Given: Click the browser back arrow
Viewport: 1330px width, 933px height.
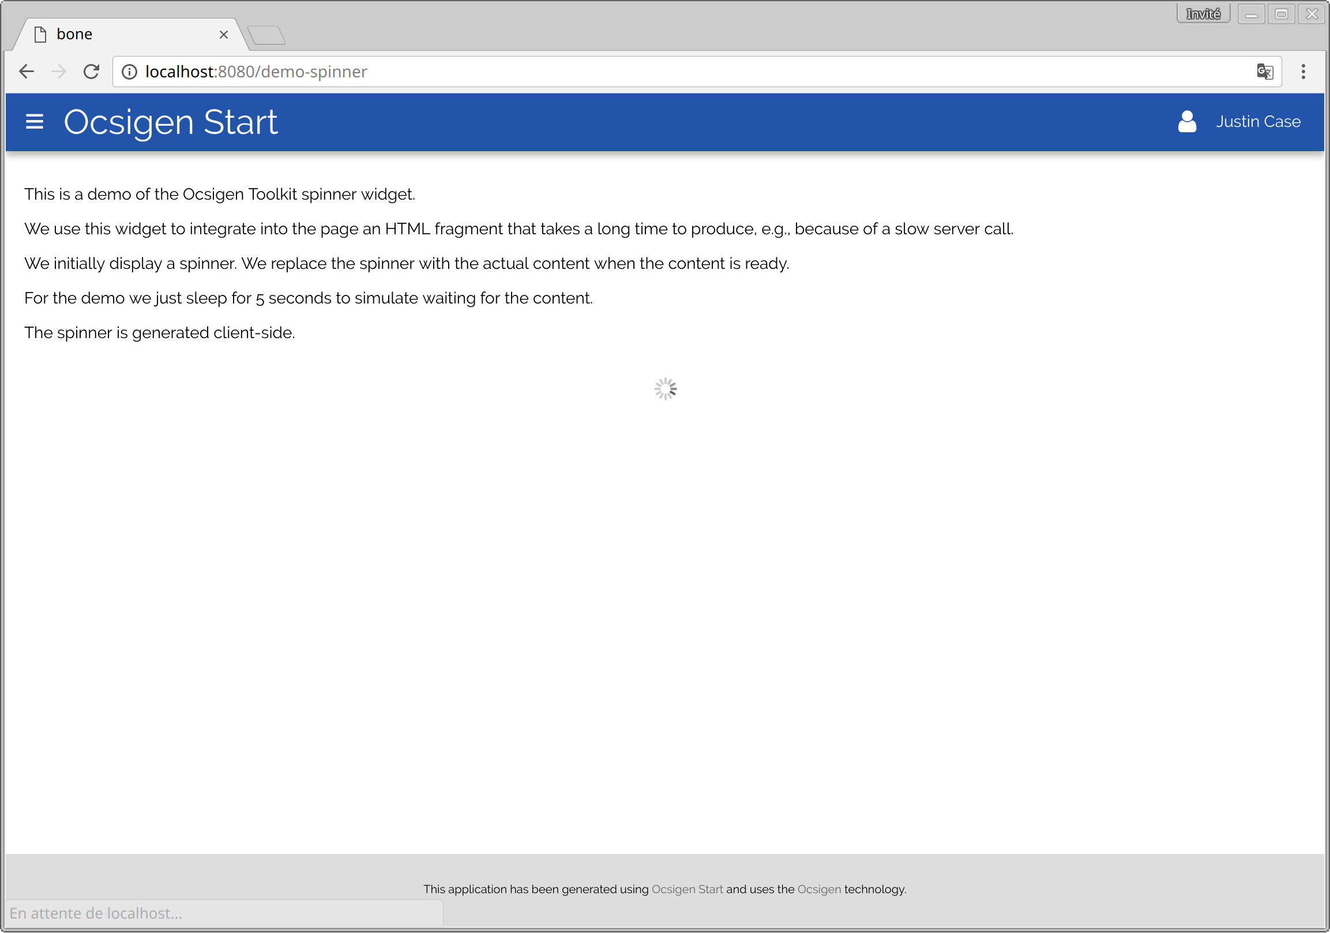Looking at the screenshot, I should (x=27, y=72).
